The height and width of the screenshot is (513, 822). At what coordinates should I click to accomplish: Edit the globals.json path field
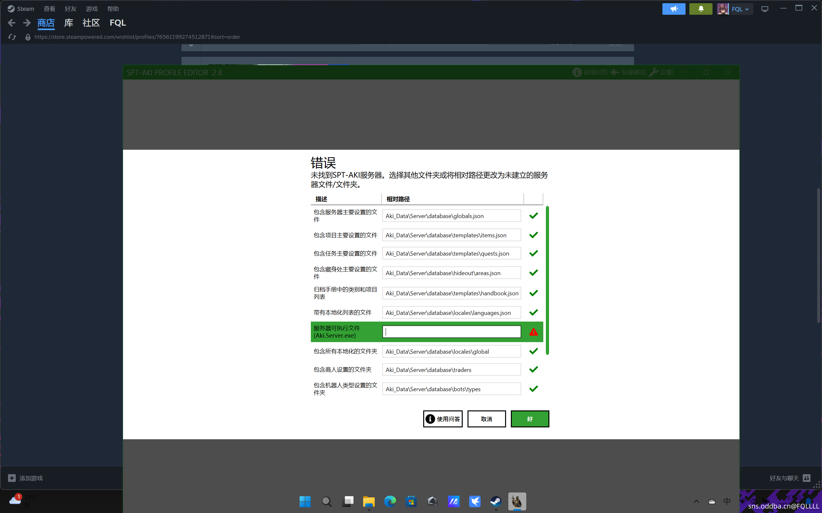point(451,216)
